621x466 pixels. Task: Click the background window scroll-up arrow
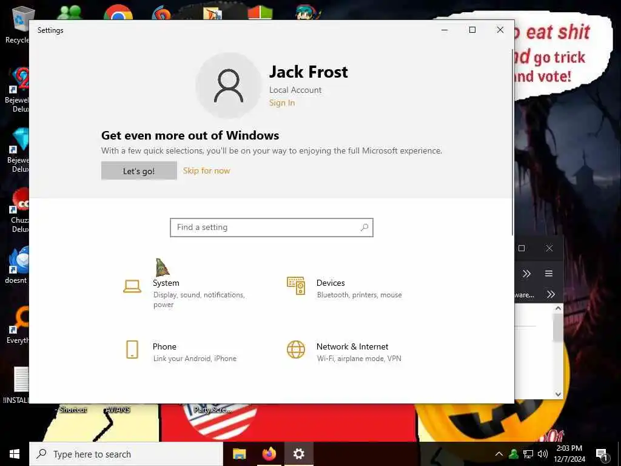(x=558, y=308)
